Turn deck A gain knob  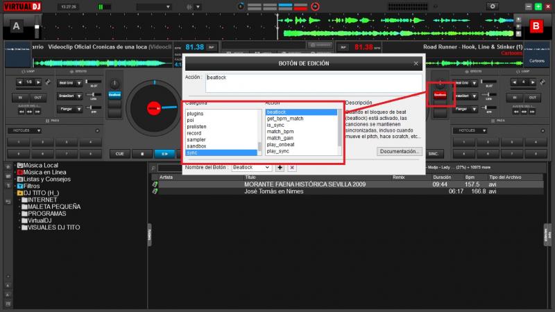(114, 83)
